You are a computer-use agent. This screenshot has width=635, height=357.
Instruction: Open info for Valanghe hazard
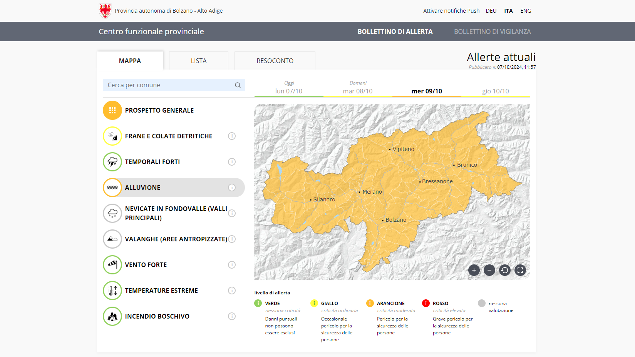[231, 239]
